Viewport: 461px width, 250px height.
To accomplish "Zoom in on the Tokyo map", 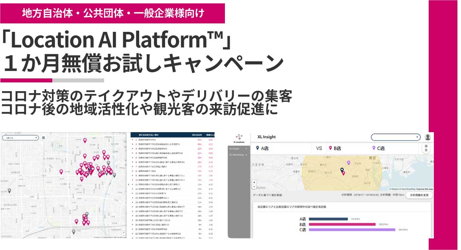I will point(254,182).
